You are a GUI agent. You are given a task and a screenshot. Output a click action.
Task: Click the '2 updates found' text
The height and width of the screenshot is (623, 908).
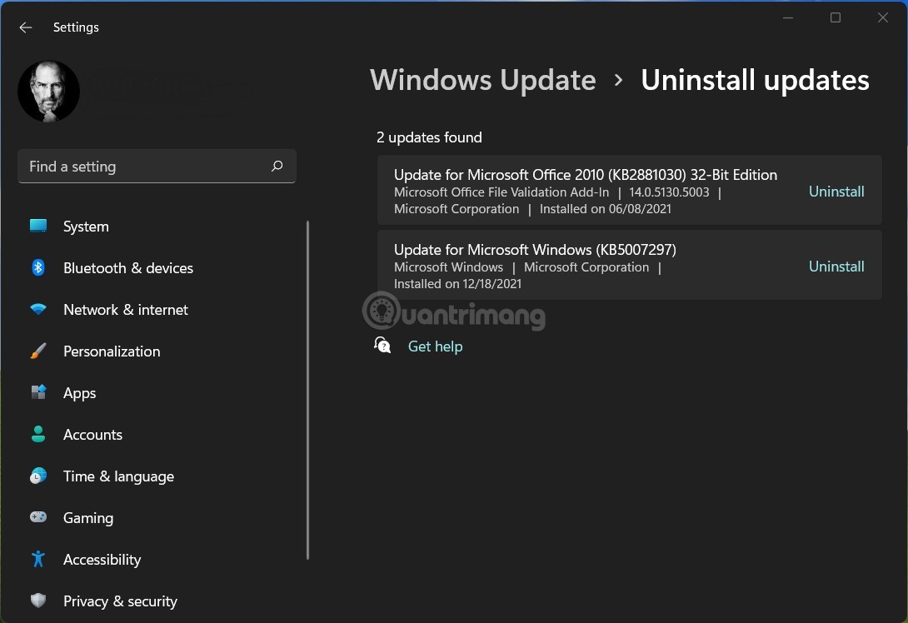429,137
